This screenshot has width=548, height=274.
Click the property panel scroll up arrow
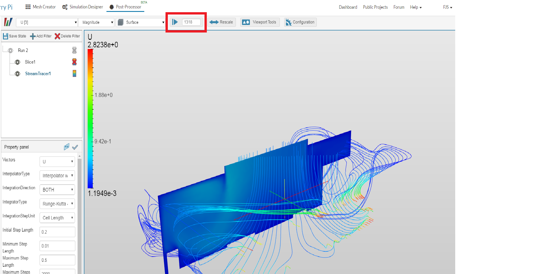[80, 156]
